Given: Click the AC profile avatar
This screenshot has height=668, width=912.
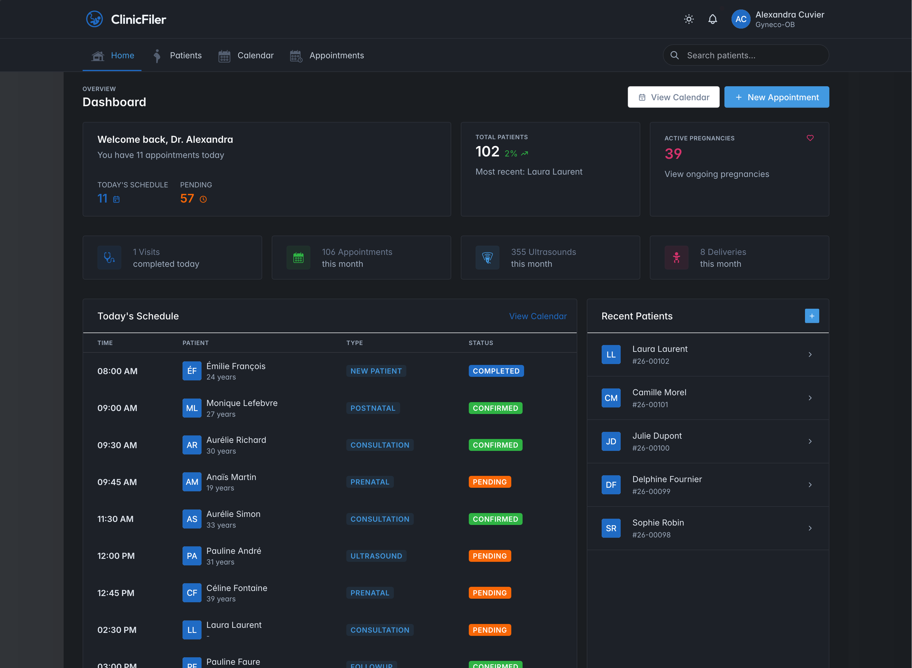Looking at the screenshot, I should click(741, 19).
